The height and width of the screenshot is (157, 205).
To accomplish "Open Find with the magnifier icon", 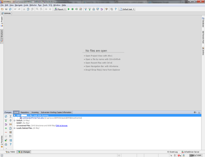I will [x=37, y=9].
